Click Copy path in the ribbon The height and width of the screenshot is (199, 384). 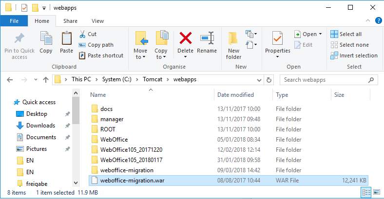point(96,45)
